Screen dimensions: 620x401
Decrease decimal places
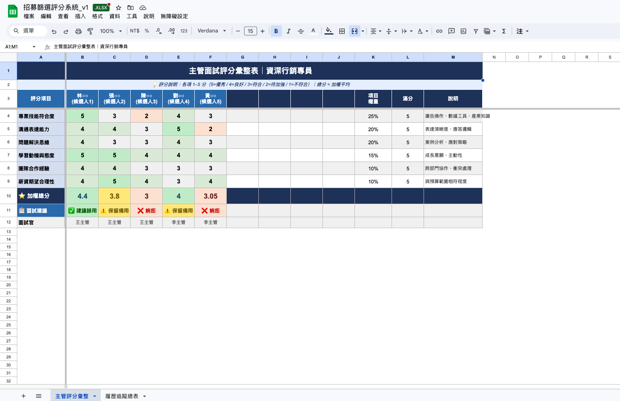159,31
